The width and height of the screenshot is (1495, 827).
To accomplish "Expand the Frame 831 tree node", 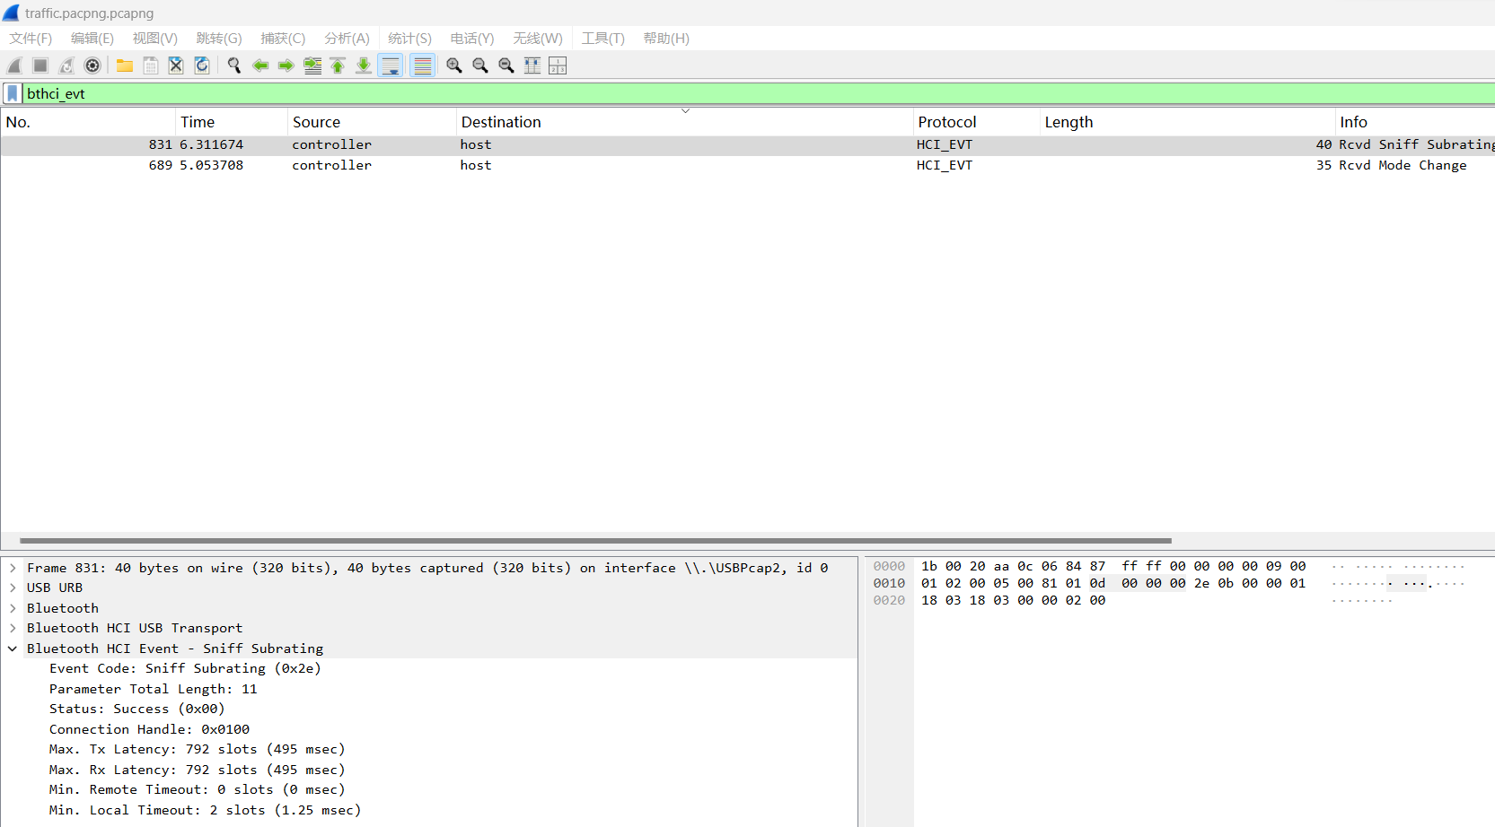I will (x=13, y=568).
